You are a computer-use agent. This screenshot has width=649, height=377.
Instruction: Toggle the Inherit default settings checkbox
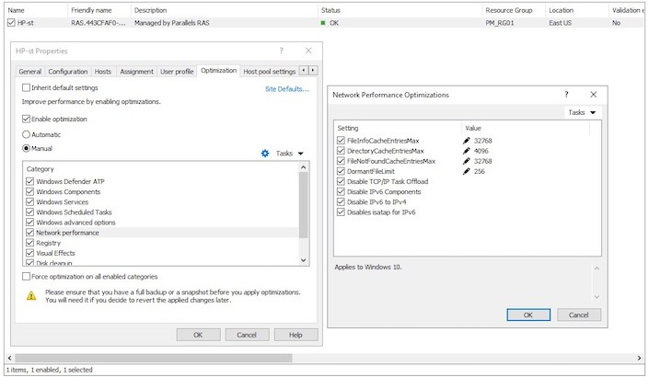[x=26, y=88]
